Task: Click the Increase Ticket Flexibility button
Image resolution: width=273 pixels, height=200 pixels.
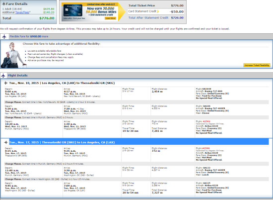Action: click(x=257, y=65)
